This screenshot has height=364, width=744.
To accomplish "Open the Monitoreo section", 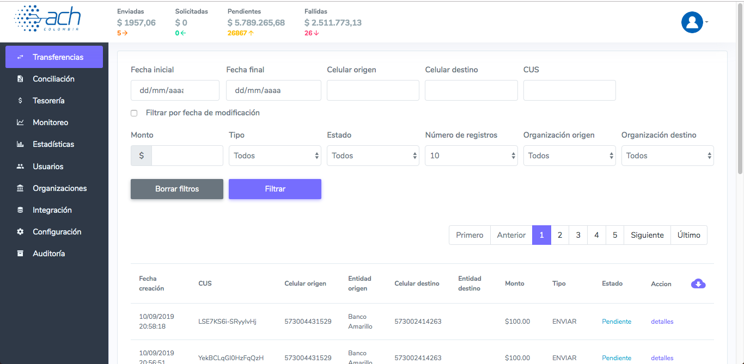I will [54, 122].
